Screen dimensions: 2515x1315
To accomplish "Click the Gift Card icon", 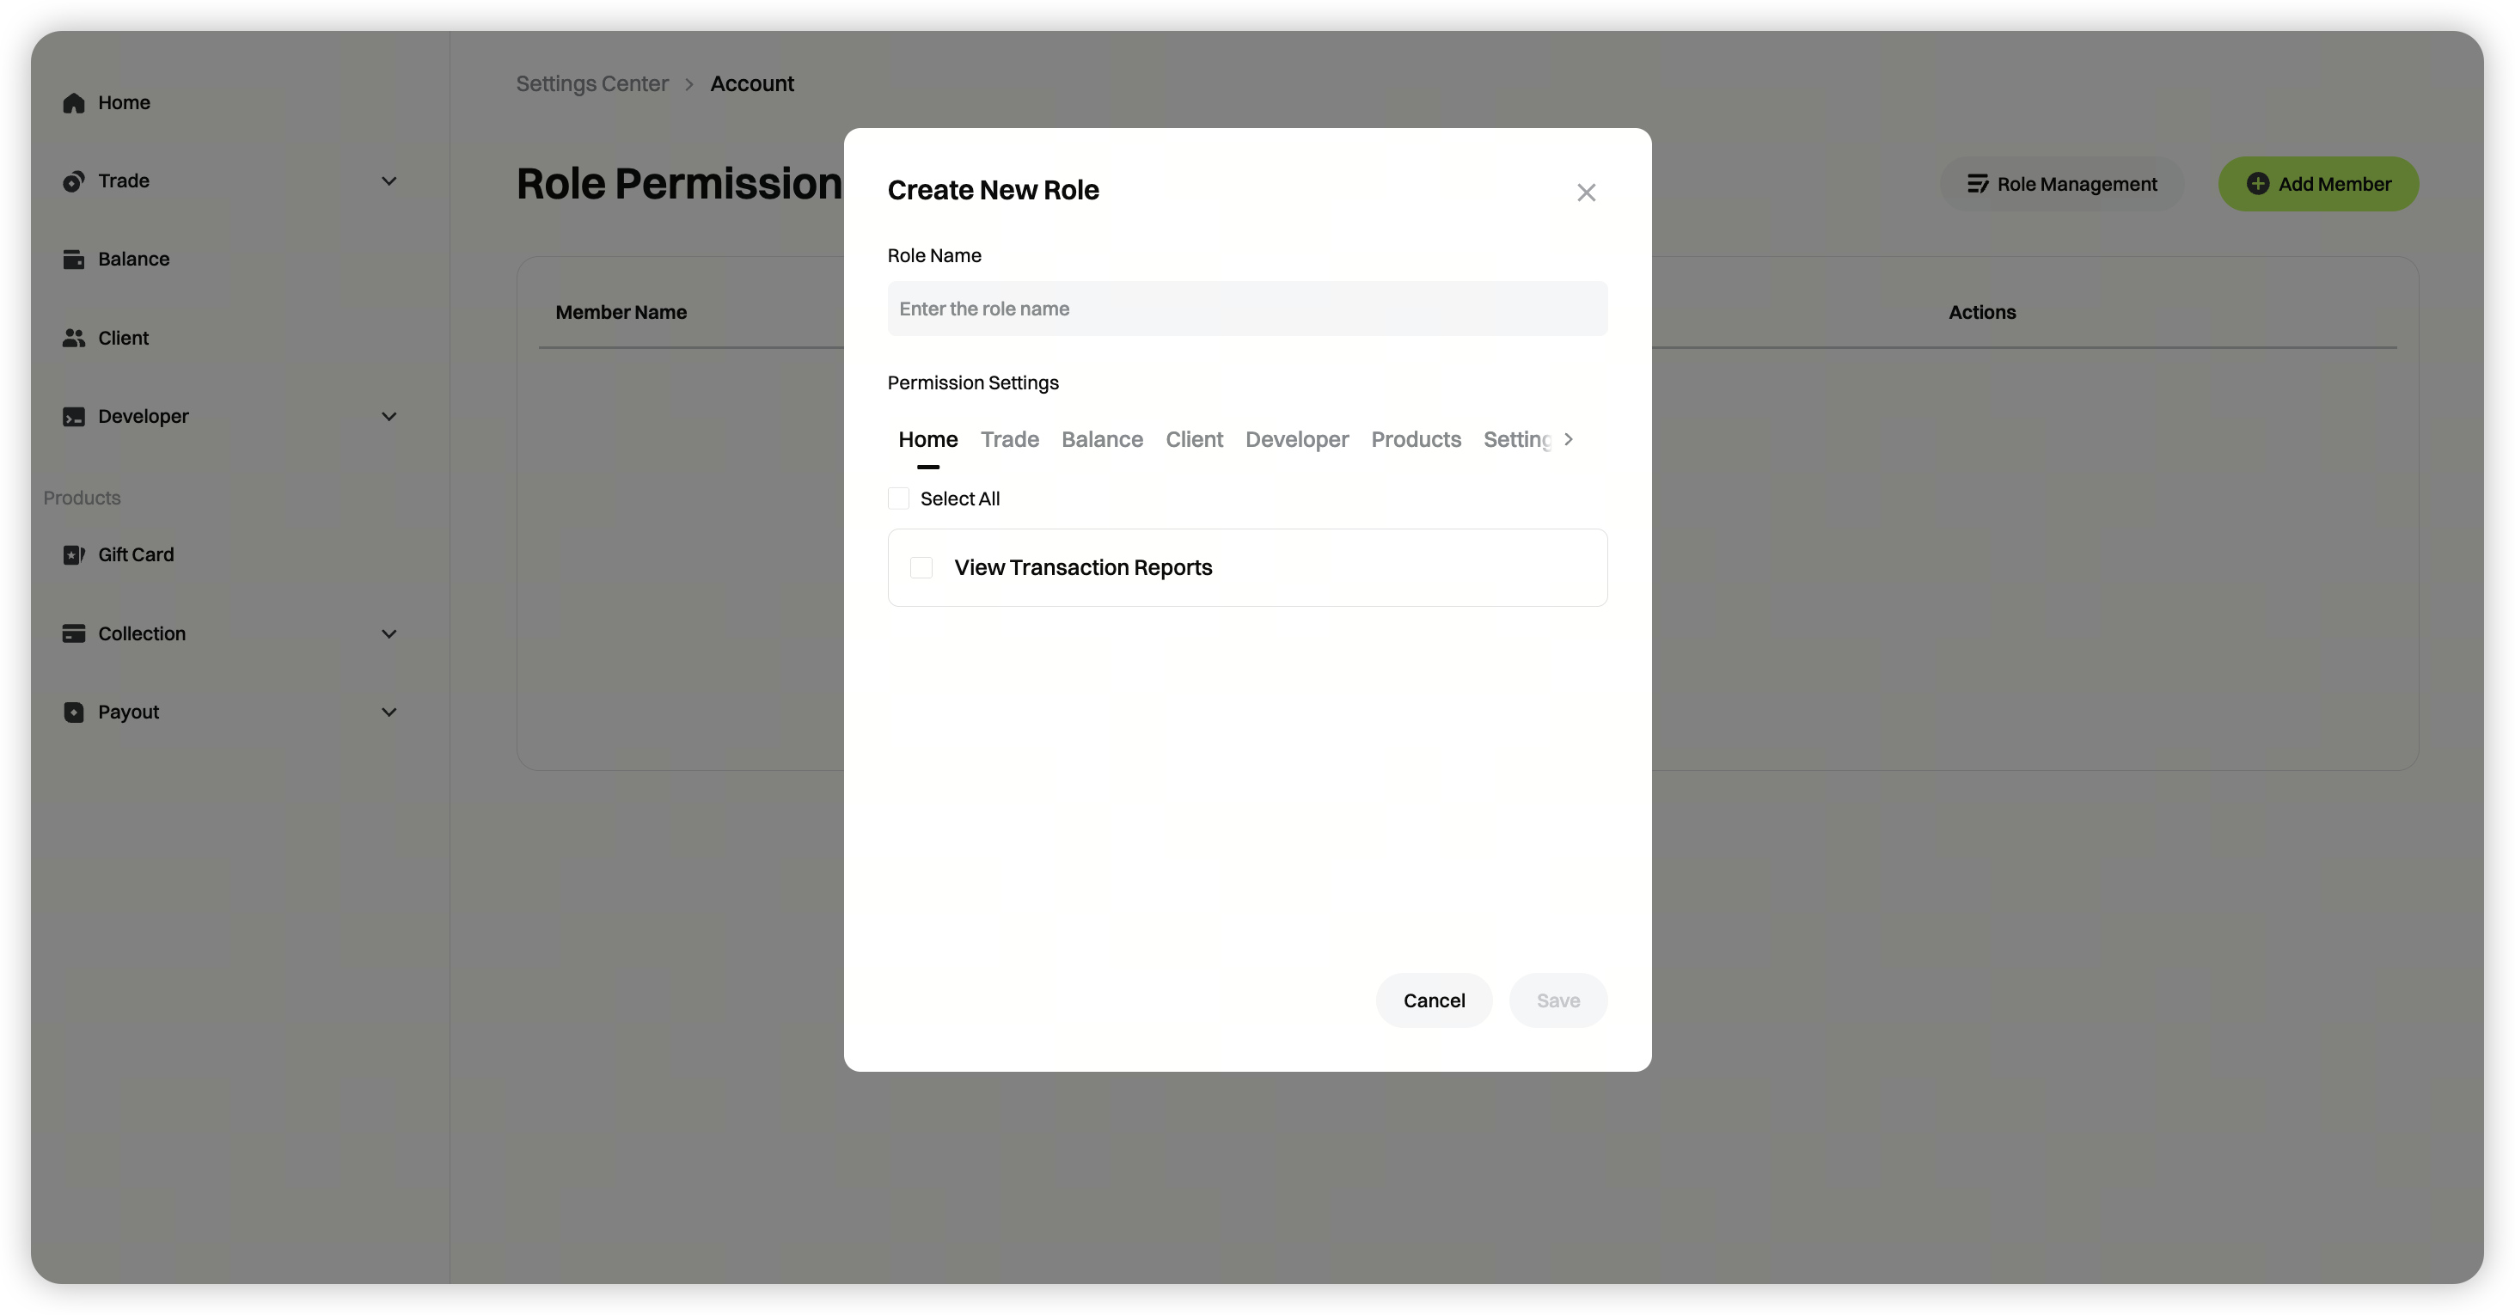I will click(x=73, y=554).
